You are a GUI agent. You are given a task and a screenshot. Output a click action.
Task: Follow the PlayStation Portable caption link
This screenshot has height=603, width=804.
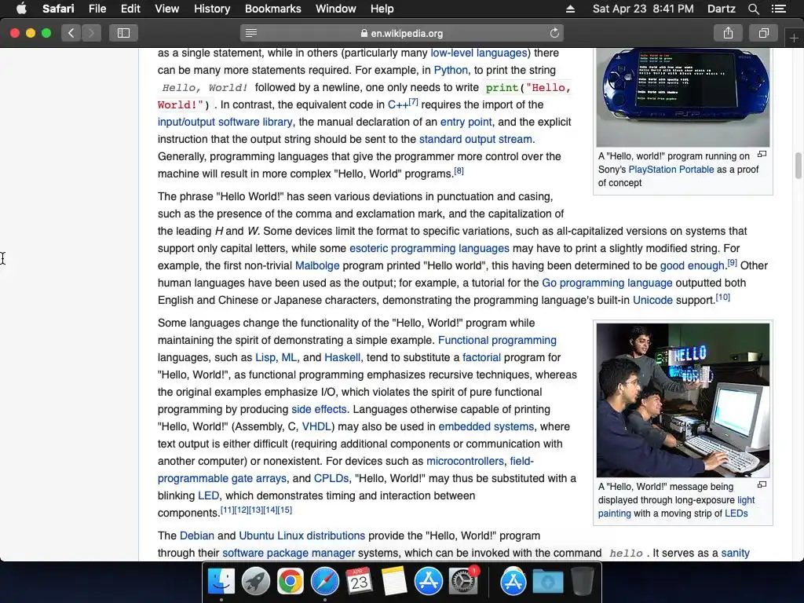671,170
